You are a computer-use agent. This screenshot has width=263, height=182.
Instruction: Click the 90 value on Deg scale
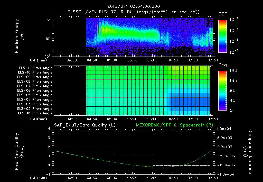coord(233,90)
